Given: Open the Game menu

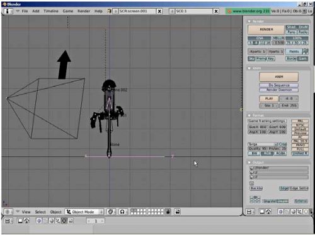Looking at the screenshot, I should point(68,11).
